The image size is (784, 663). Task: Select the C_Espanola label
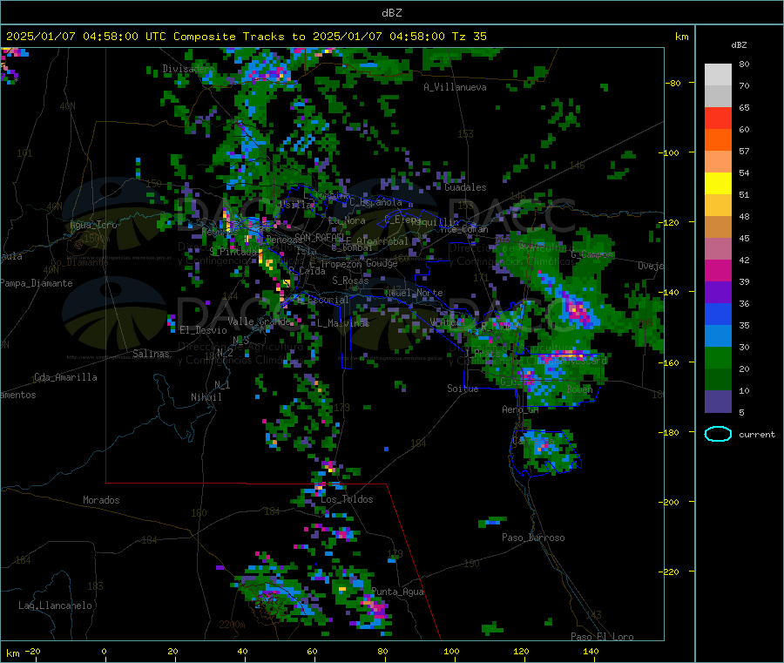(375, 202)
